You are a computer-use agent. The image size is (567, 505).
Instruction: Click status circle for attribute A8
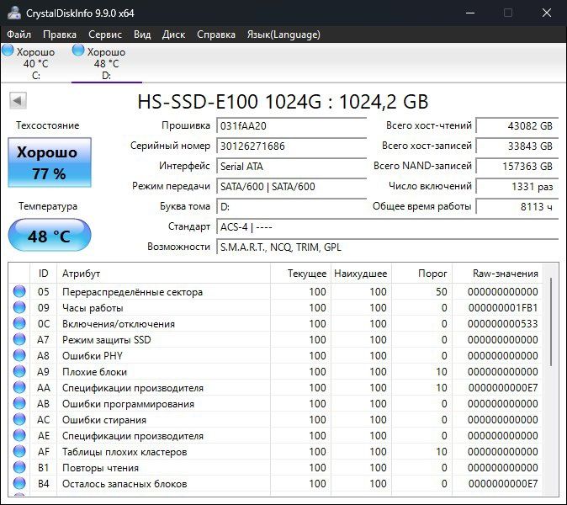click(19, 355)
